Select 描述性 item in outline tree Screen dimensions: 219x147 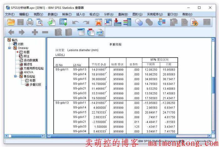click(x=28, y=64)
